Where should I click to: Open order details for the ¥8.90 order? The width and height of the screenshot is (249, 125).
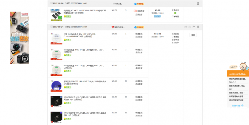[175, 16]
